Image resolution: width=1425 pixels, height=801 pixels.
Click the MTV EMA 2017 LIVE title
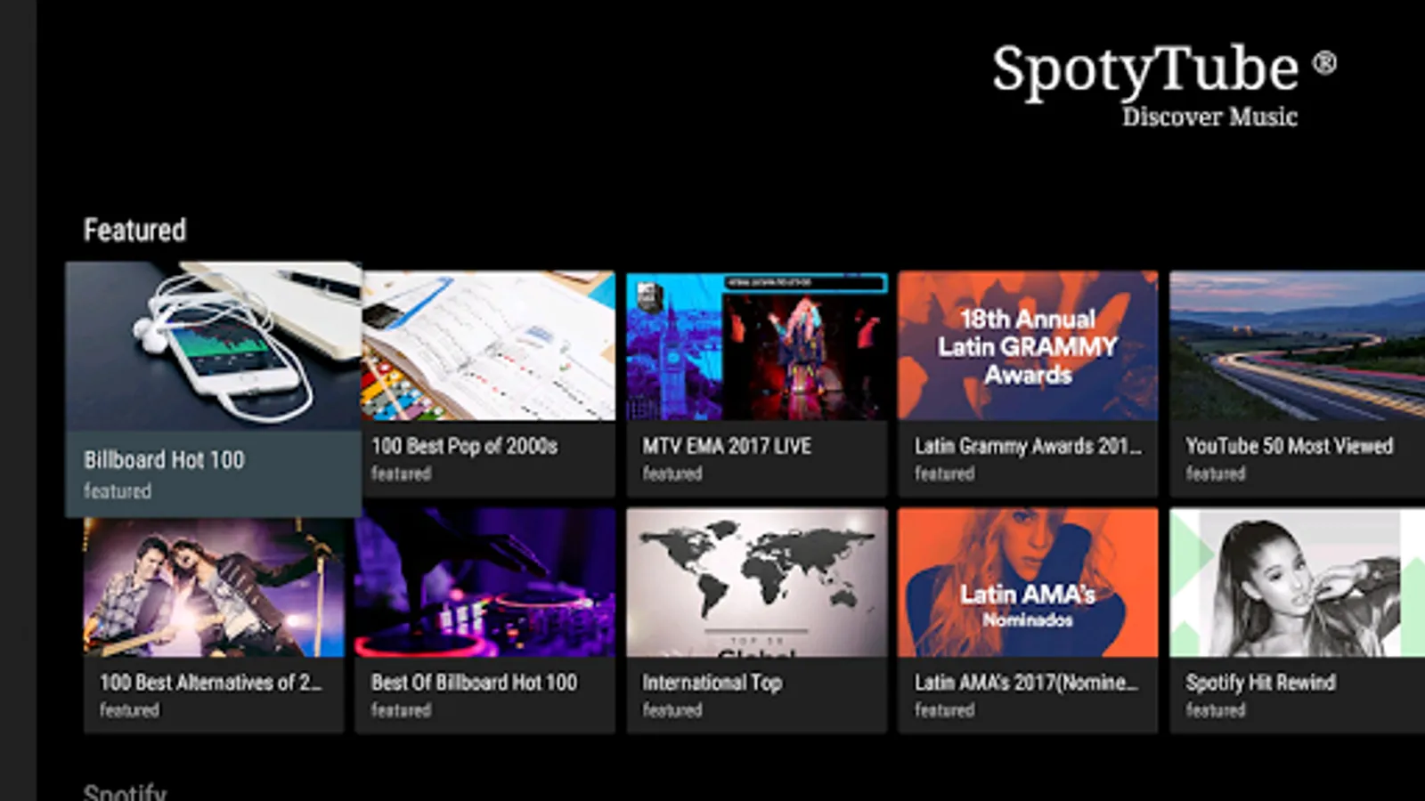(727, 446)
